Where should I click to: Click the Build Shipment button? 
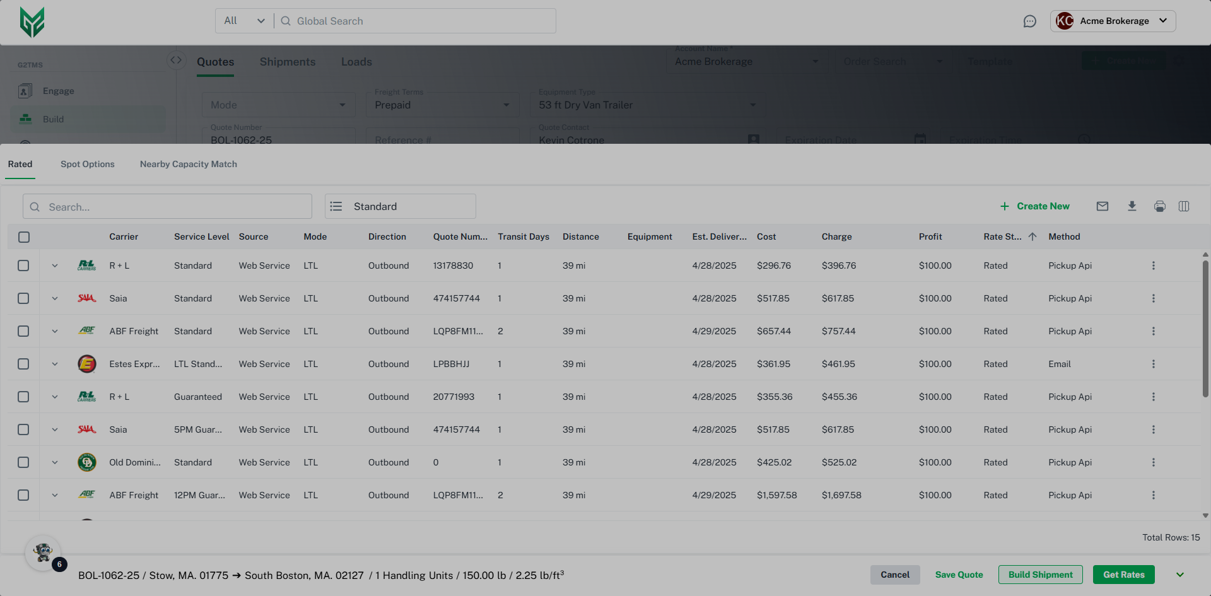[x=1040, y=575]
